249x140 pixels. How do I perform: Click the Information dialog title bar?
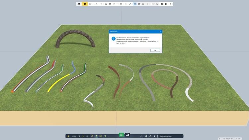coord(135,32)
